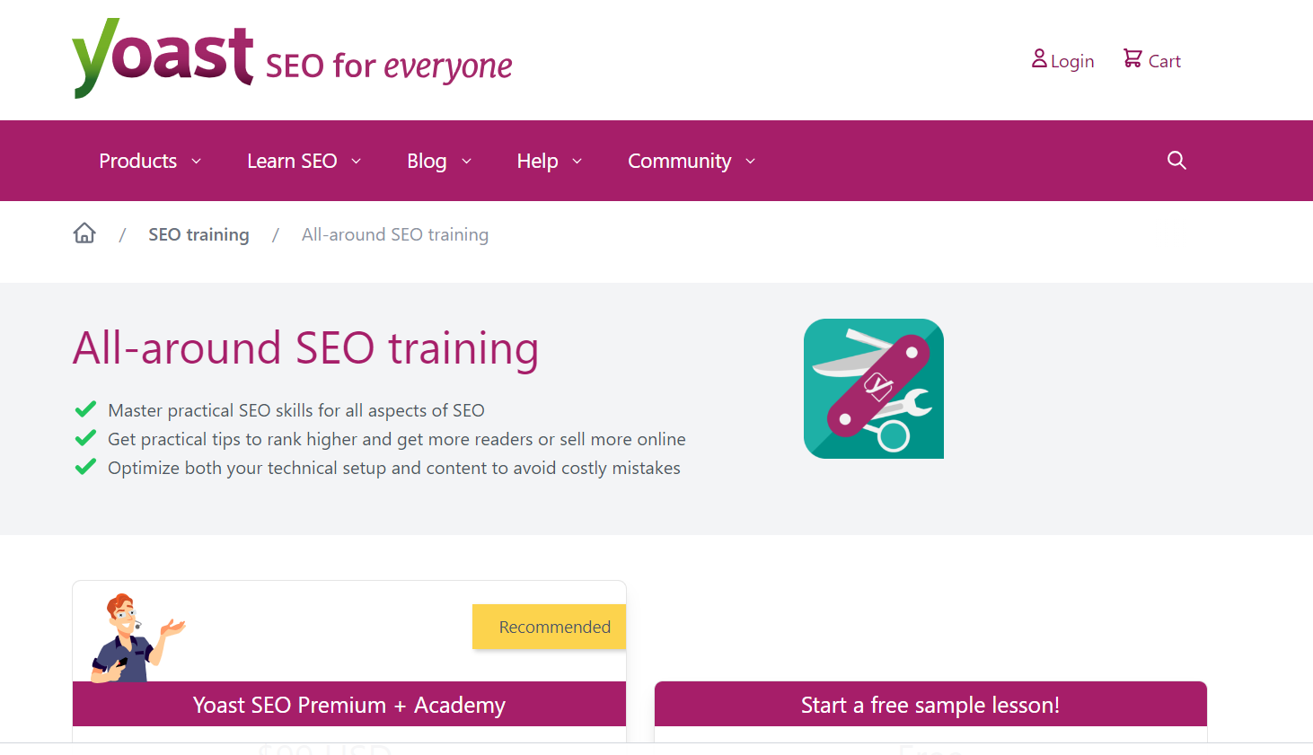The image size is (1313, 755).
Task: Expand the Products dropdown chevron
Action: pyautogui.click(x=197, y=162)
